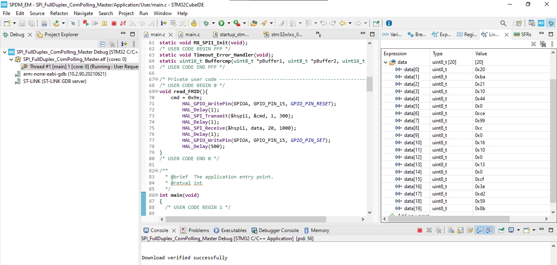Image resolution: width=557 pixels, height=265 pixels.
Task: Click the Search magnifier in the toolbar
Action: point(503,24)
